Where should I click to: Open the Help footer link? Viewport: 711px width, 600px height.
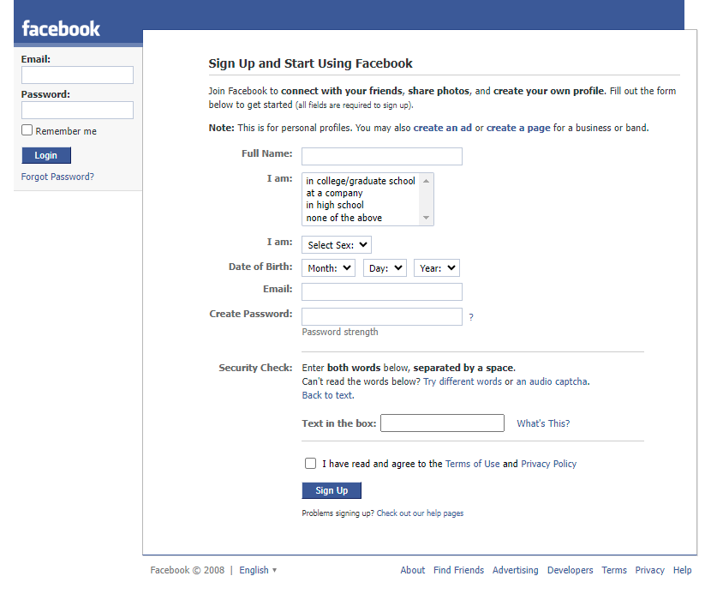click(x=683, y=570)
